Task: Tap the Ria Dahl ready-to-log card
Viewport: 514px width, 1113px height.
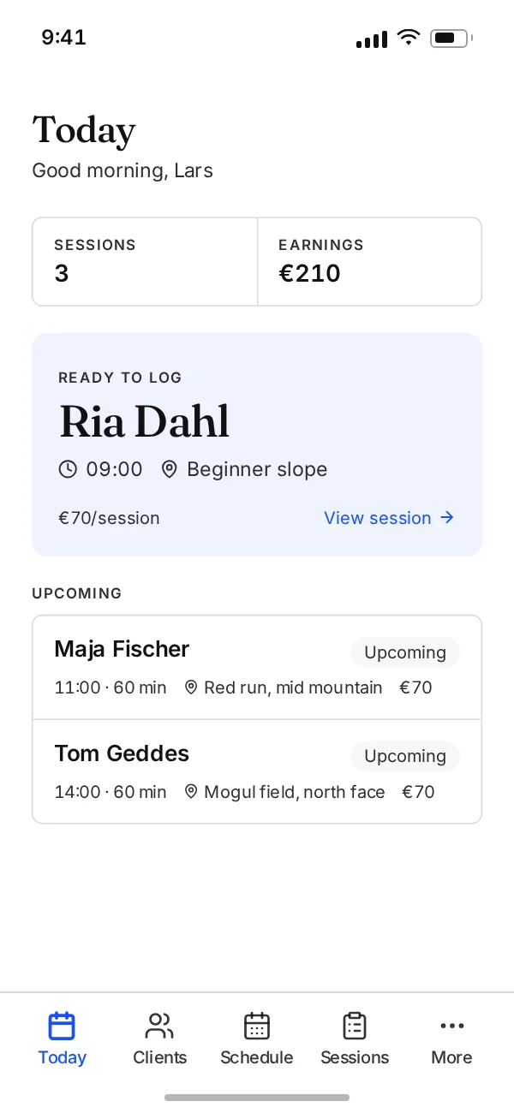Action: point(257,444)
